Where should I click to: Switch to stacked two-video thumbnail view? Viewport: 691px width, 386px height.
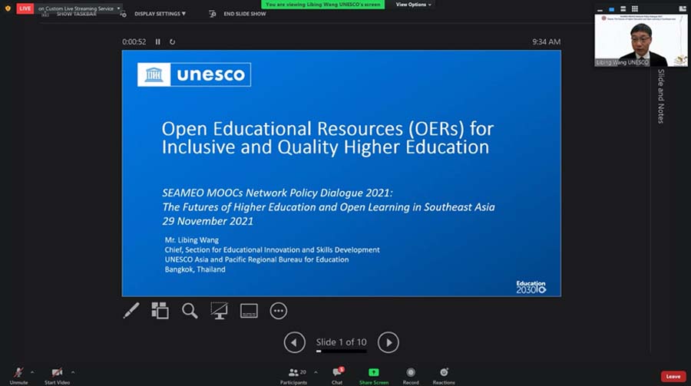[x=623, y=8]
